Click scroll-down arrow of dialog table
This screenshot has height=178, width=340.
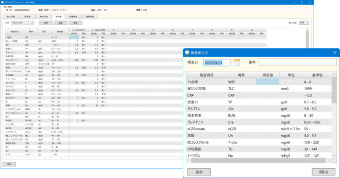tap(334, 156)
